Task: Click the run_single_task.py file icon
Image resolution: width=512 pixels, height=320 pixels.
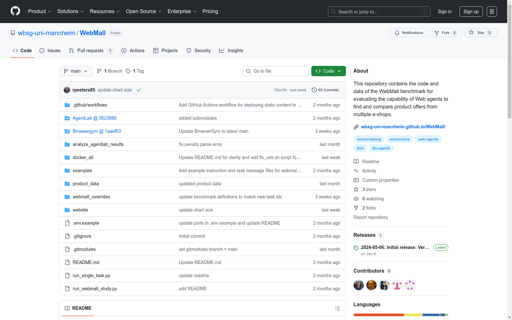Action: pyautogui.click(x=67, y=276)
